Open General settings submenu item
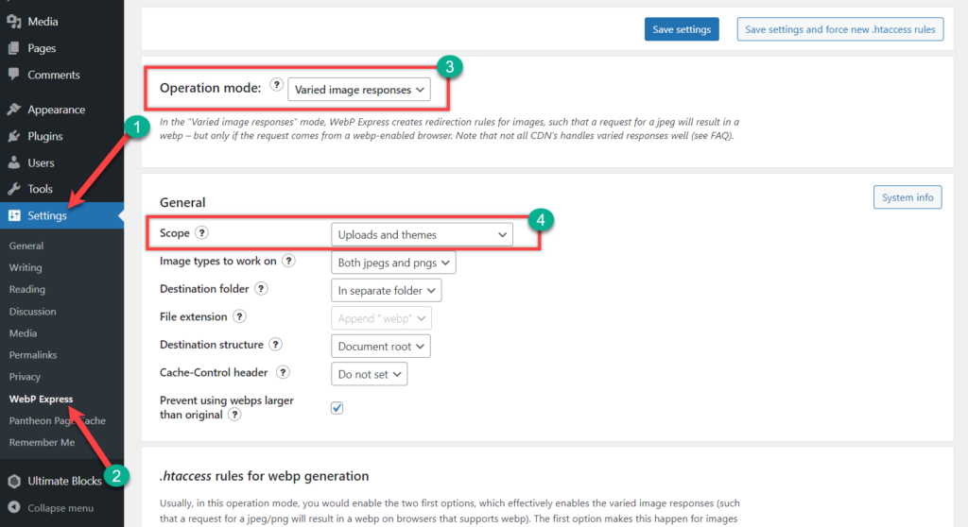The image size is (968, 527). pyautogui.click(x=26, y=246)
